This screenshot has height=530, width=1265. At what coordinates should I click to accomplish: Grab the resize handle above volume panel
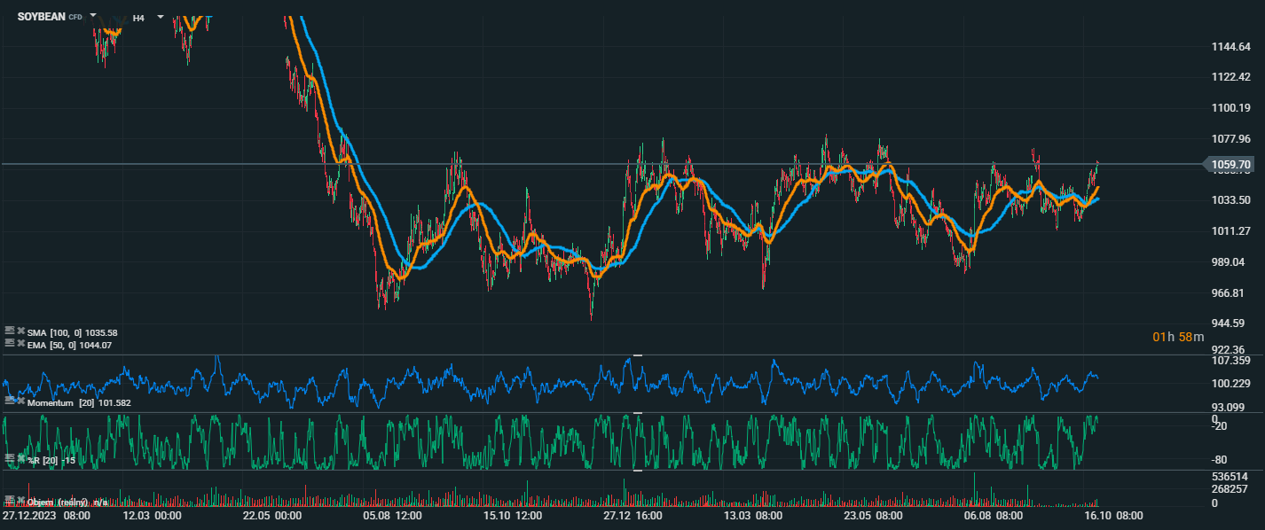(x=636, y=471)
